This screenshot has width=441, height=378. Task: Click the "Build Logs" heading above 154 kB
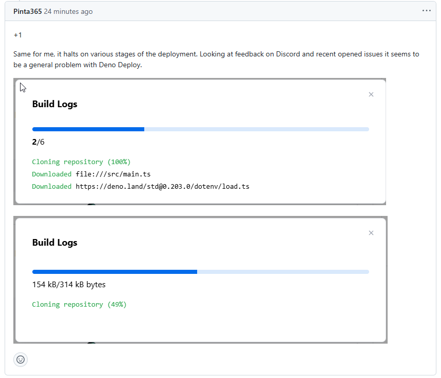55,243
